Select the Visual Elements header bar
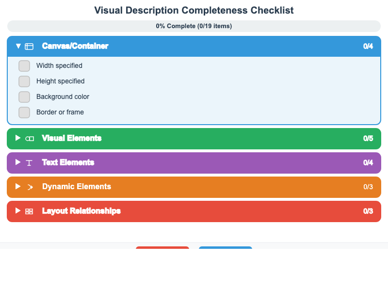388x291 pixels. tap(194, 138)
